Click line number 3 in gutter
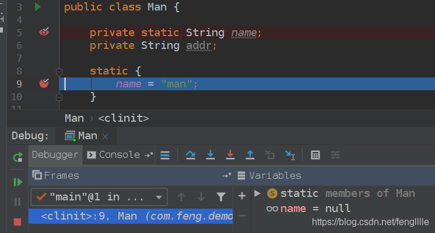 click(x=19, y=7)
